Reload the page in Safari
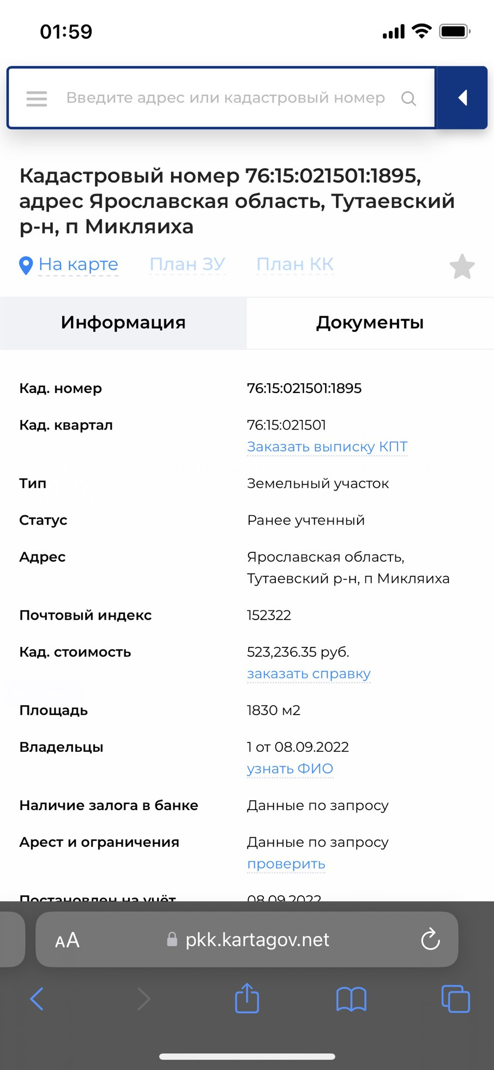Screen dimensions: 494x1070 [430, 940]
